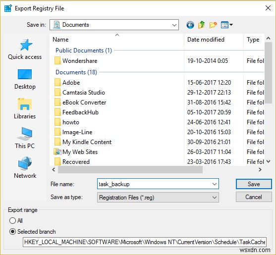Click the scroll down arrow
The image size is (276, 255).
[268, 161]
